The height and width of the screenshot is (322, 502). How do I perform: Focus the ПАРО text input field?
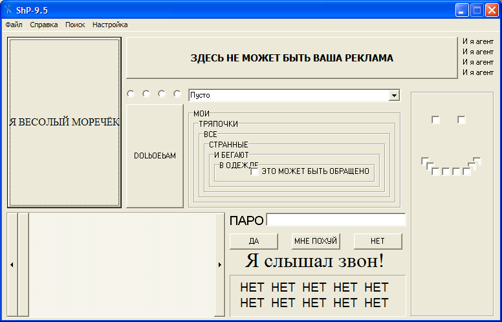tap(336, 220)
